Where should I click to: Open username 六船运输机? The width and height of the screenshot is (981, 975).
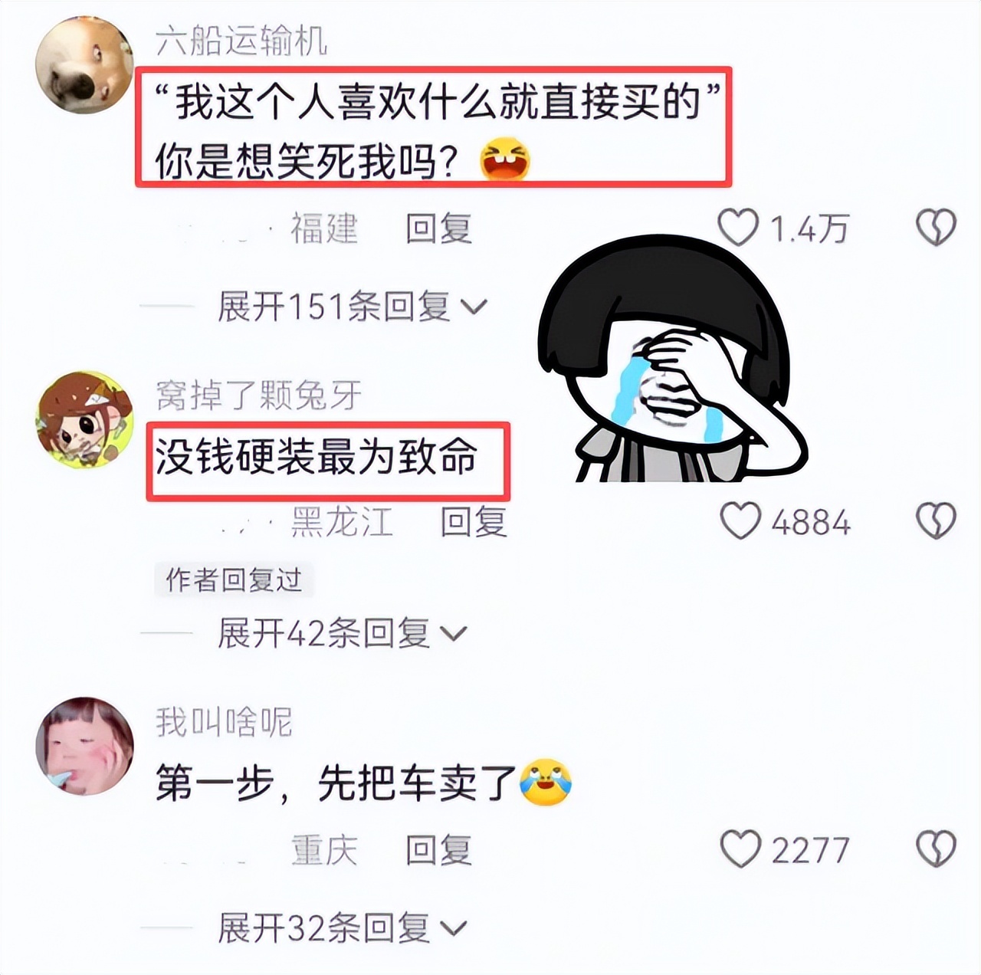241,41
